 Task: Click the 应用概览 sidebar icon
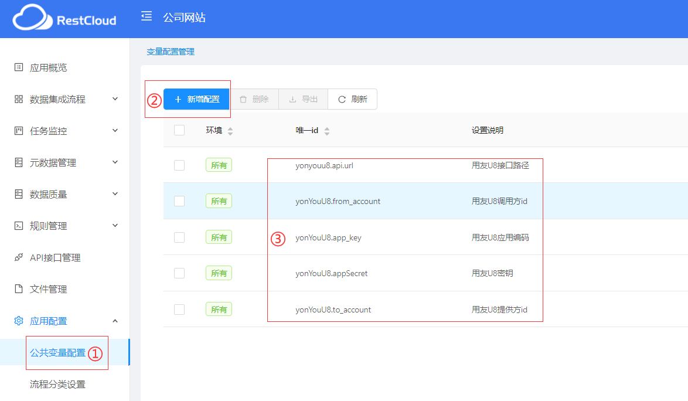19,67
